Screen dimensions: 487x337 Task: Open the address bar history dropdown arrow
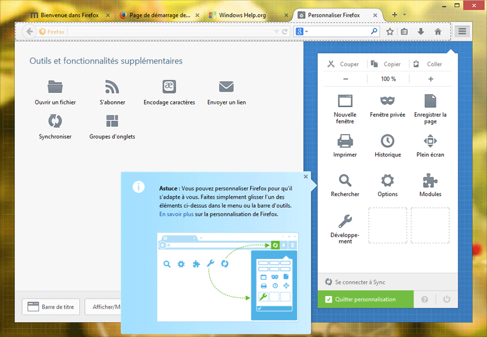pos(276,31)
